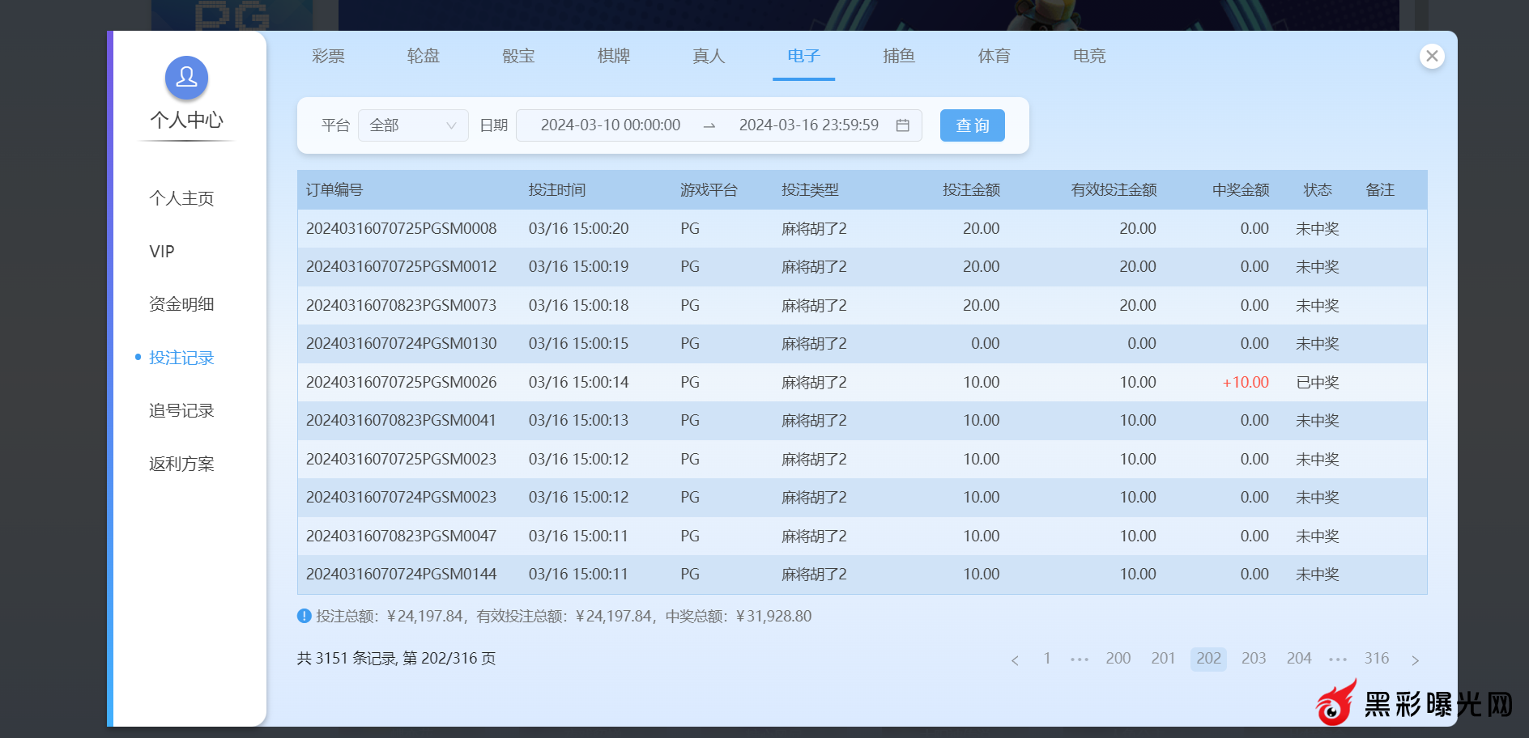The image size is (1529, 738).
Task: Click the start date field 2024-03-10
Action: (610, 125)
